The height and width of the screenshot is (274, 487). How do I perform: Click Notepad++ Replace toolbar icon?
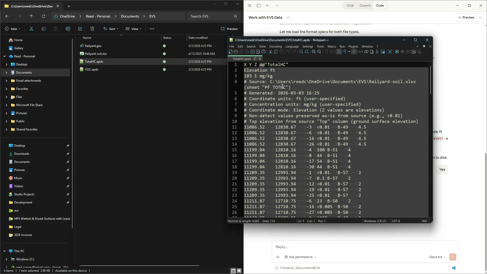[307, 52]
